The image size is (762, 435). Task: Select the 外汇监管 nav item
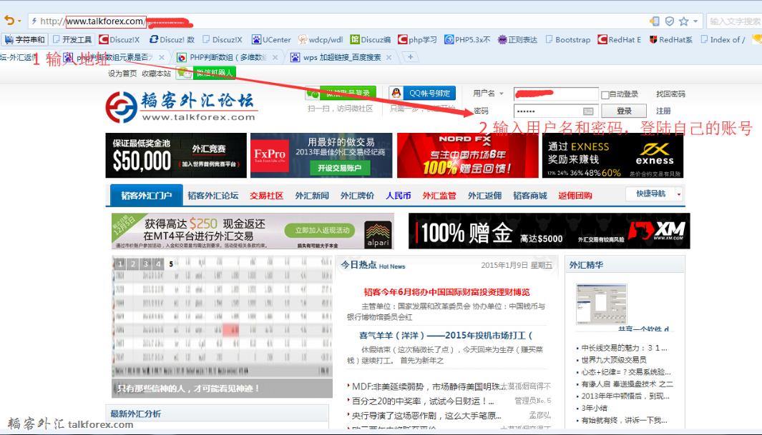click(x=439, y=196)
